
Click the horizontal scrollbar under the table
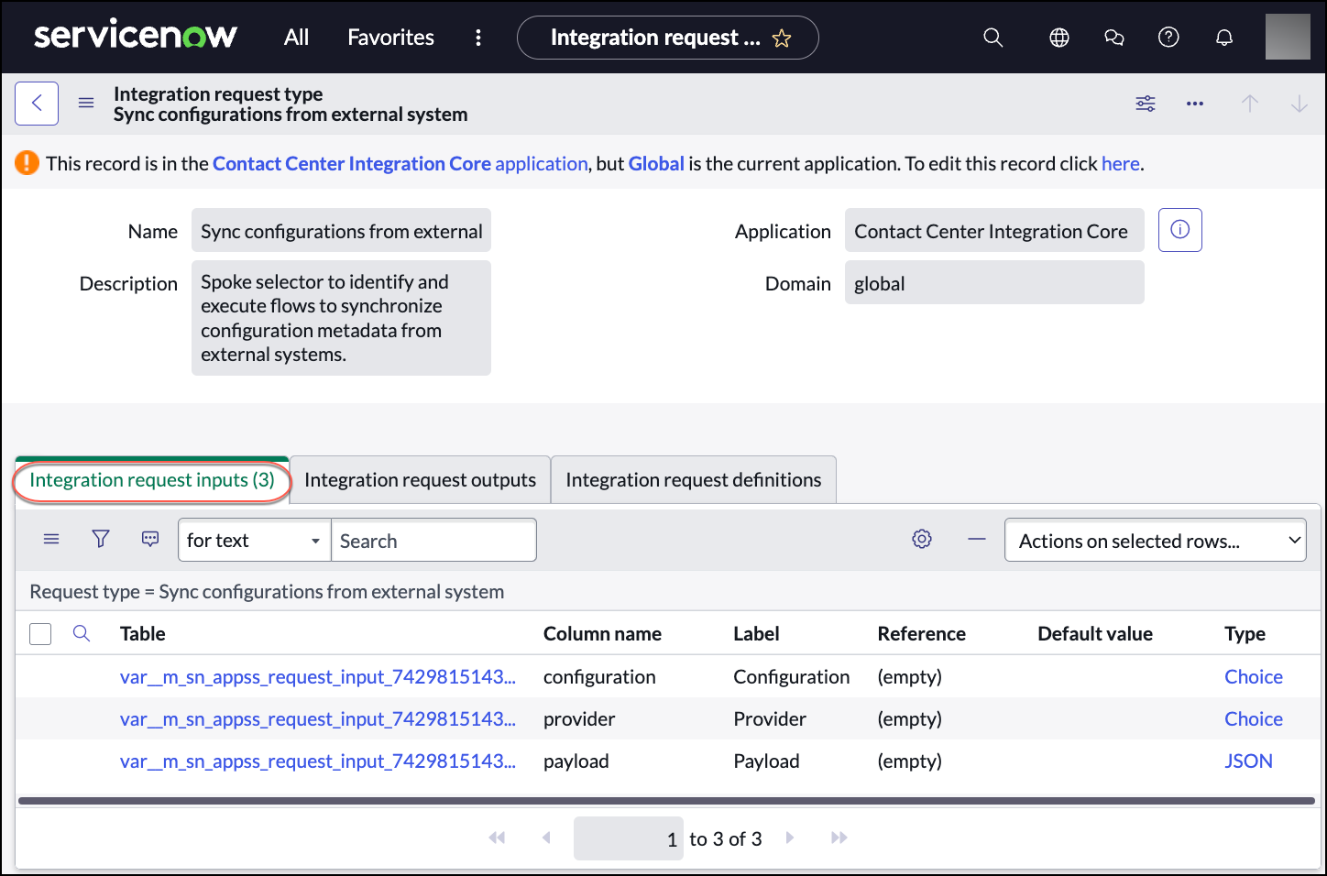pyautogui.click(x=666, y=801)
